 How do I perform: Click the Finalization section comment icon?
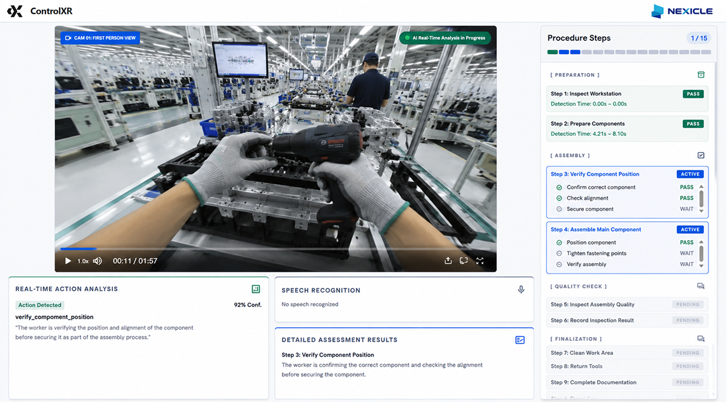[701, 339]
